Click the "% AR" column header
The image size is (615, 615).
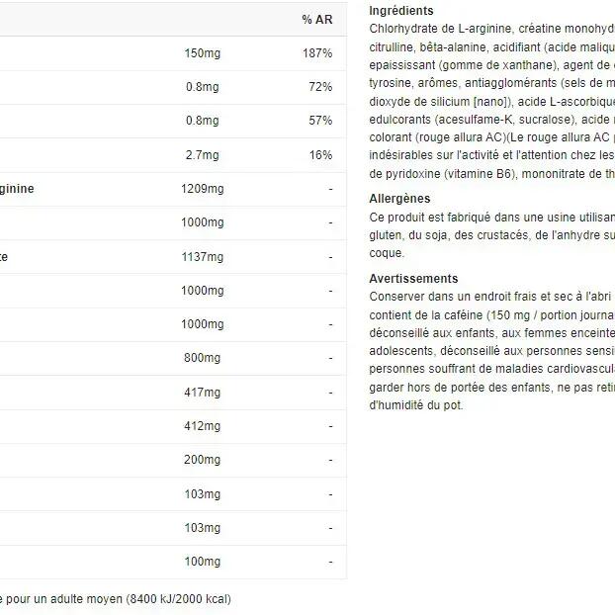[316, 20]
